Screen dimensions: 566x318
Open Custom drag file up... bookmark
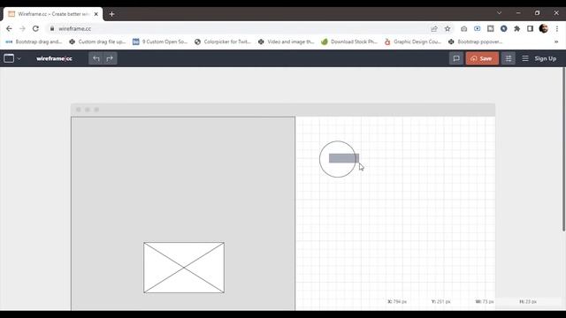point(97,42)
